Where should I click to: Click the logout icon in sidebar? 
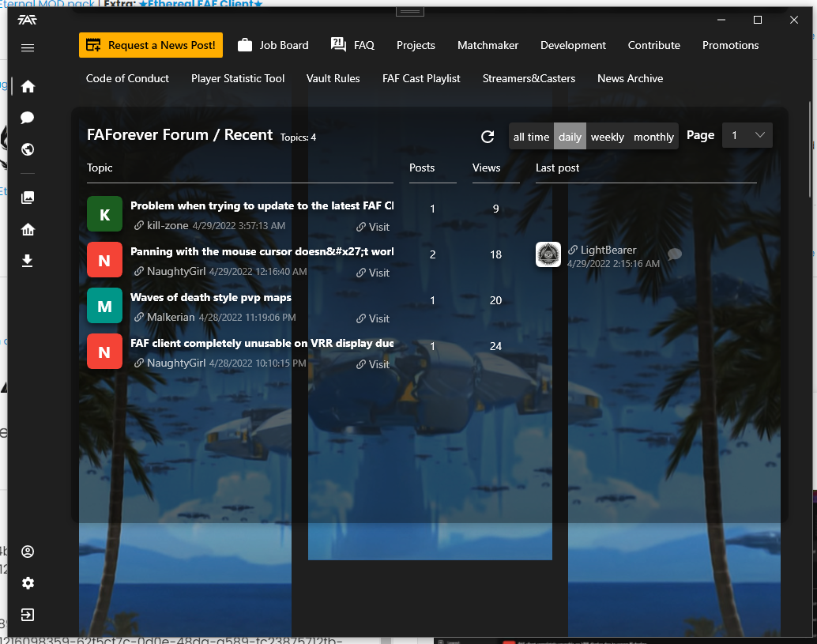28,615
